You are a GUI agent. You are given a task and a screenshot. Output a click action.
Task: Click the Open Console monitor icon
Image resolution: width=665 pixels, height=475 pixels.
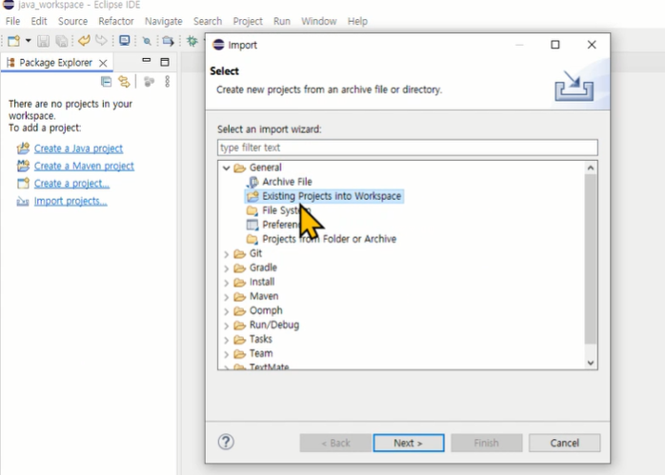click(124, 40)
